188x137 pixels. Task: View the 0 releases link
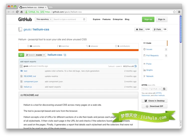pyautogui.click(x=92, y=46)
